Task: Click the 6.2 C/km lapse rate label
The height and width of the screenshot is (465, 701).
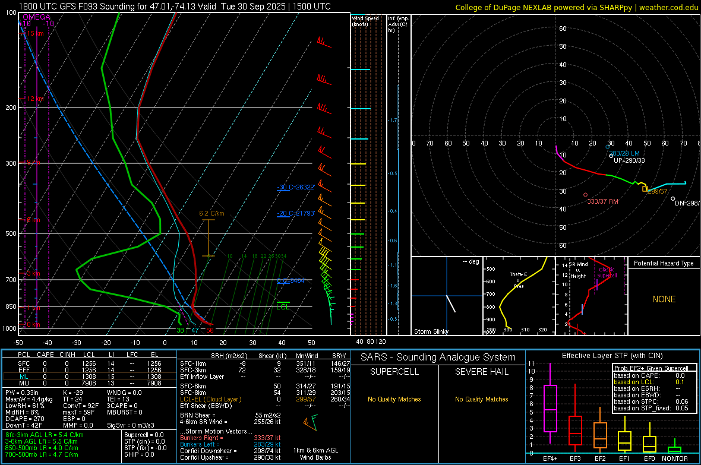Action: [211, 213]
